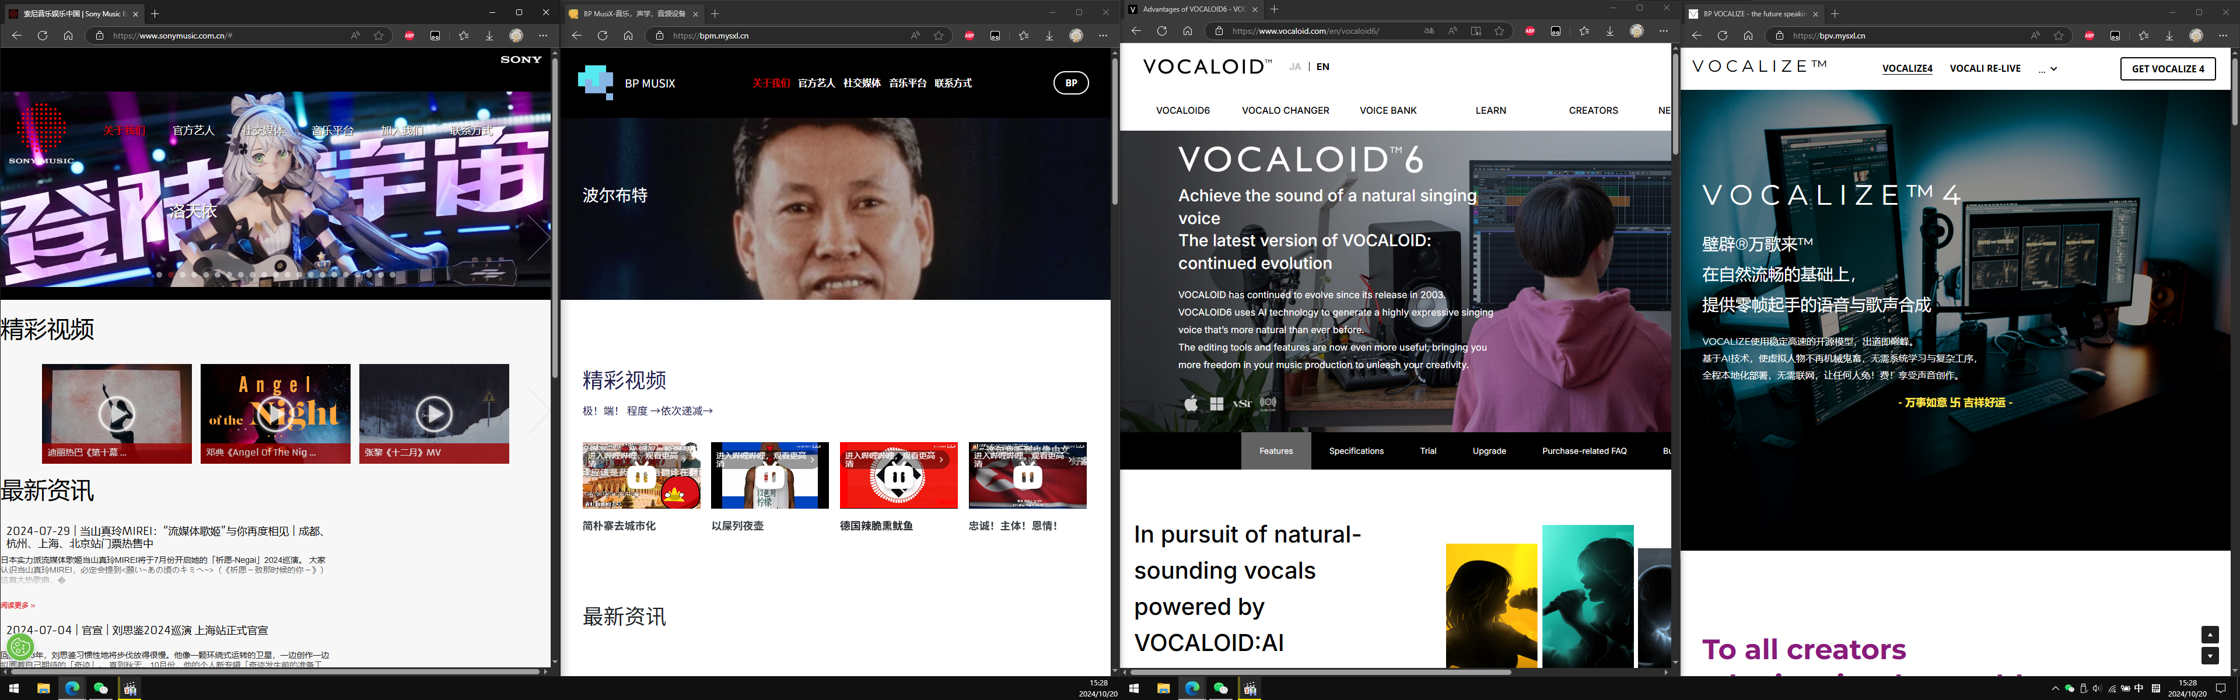Open settings and more menu in VOCALOID window

coord(1662,32)
